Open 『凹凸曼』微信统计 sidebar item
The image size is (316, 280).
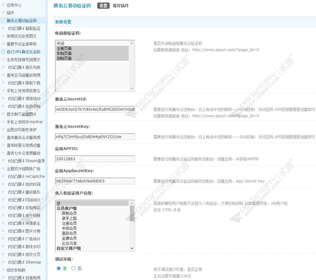24,99
